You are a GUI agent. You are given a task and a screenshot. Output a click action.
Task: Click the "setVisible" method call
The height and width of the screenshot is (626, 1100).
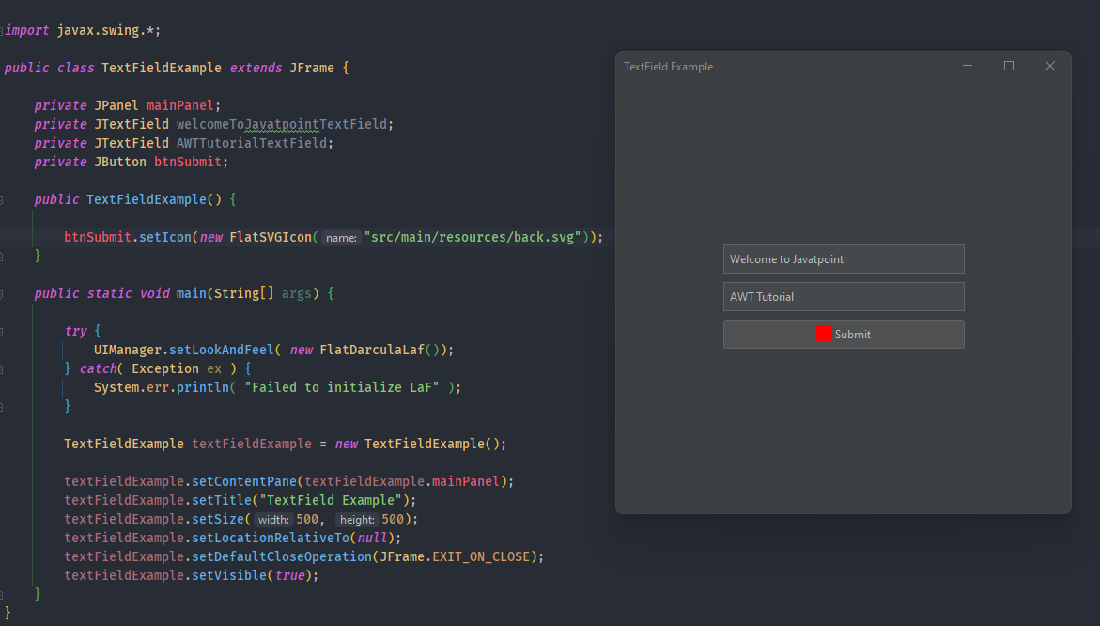click(x=229, y=575)
